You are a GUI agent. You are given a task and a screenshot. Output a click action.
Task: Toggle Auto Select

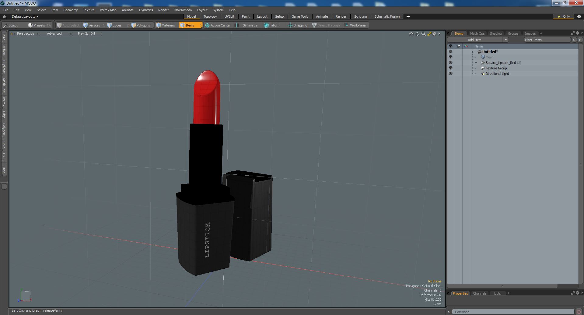click(68, 25)
